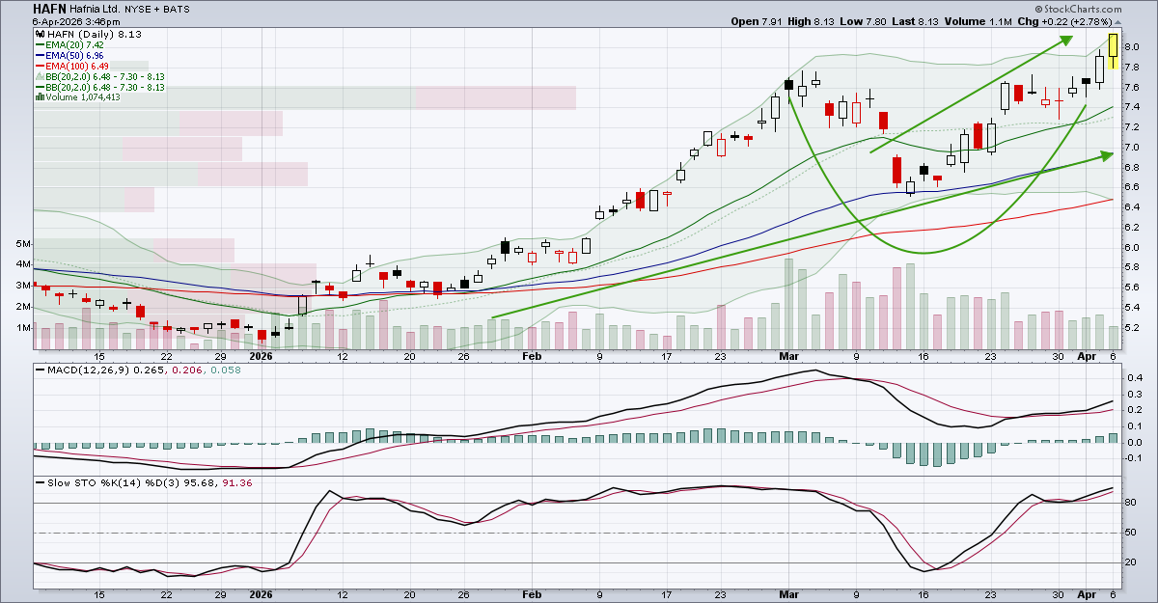Click the MACD value 0.265
The width and height of the screenshot is (1158, 603).
(148, 370)
